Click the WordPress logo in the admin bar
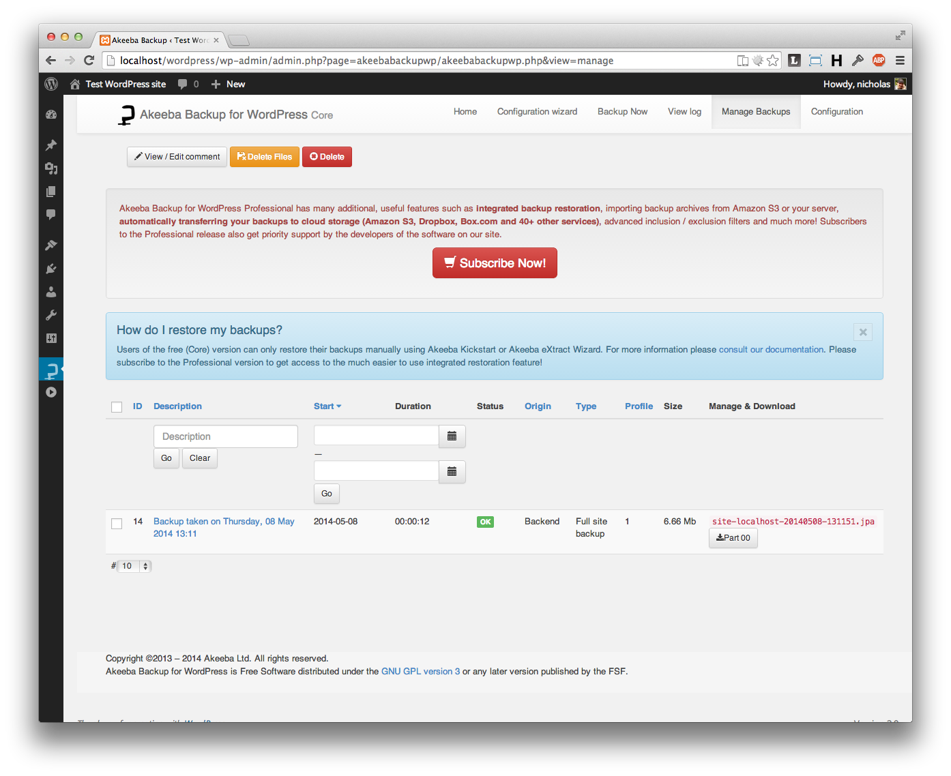 51,84
